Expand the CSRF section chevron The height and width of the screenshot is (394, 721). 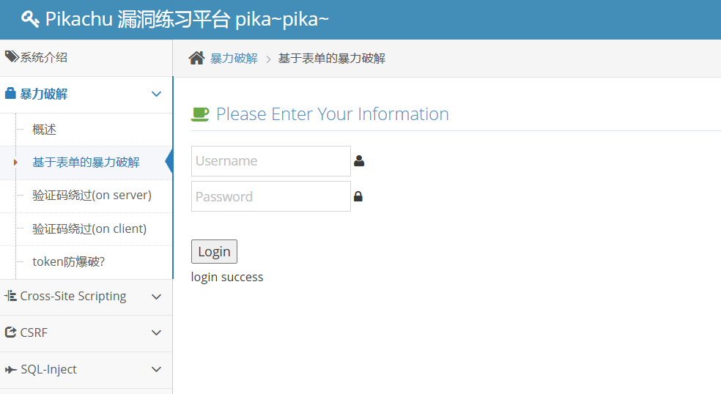[156, 333]
